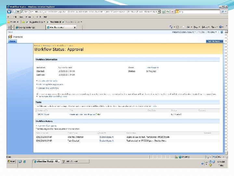Click the Forum site logo icon
The width and height of the screenshot is (234, 176).
coord(10,37)
